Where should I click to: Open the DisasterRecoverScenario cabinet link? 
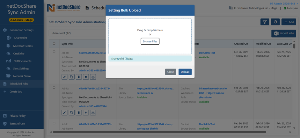[213, 89]
